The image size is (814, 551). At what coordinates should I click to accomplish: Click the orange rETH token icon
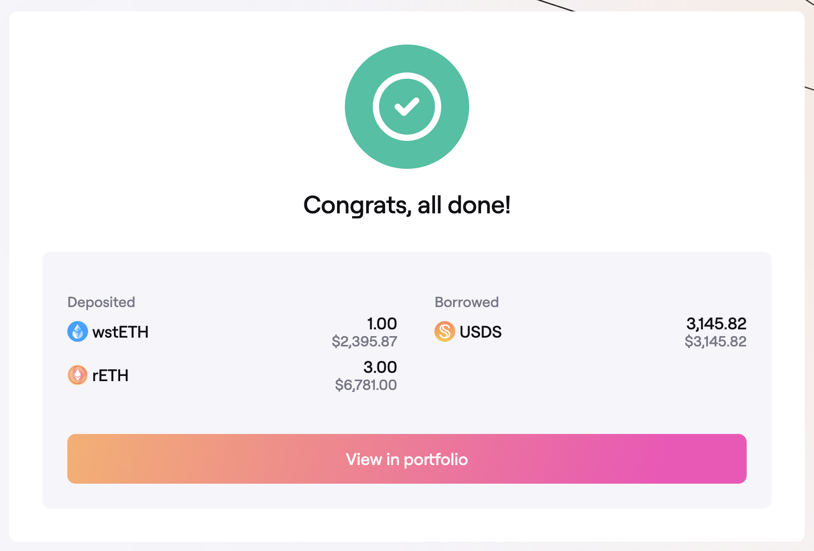point(78,375)
